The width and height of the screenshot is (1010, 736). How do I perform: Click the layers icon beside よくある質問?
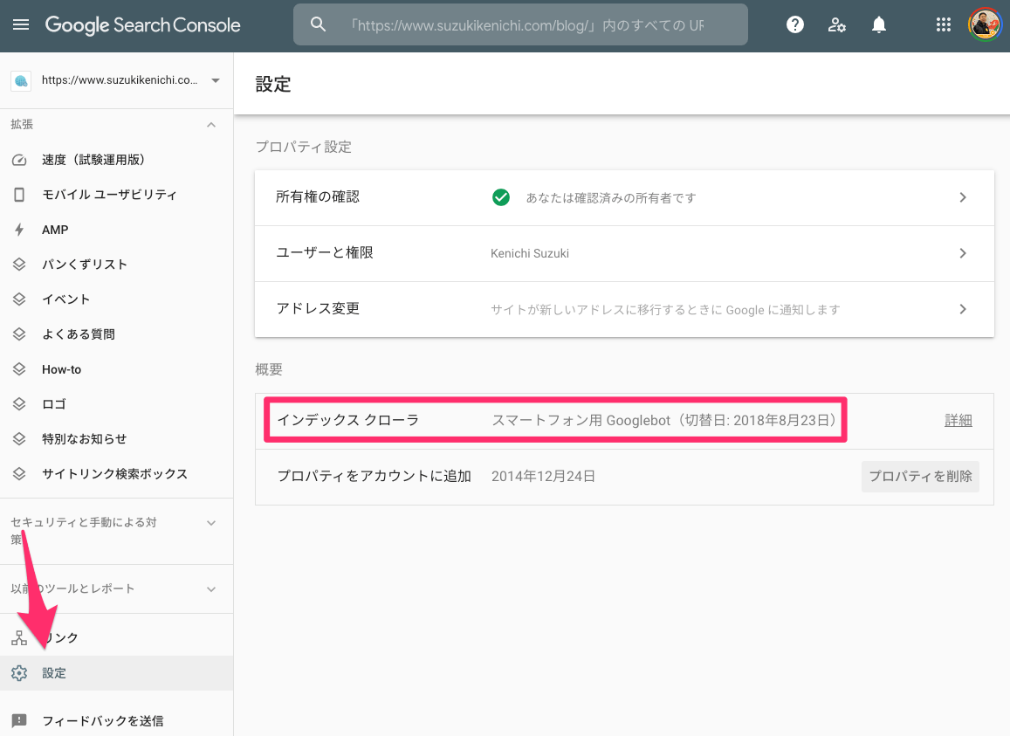point(19,334)
